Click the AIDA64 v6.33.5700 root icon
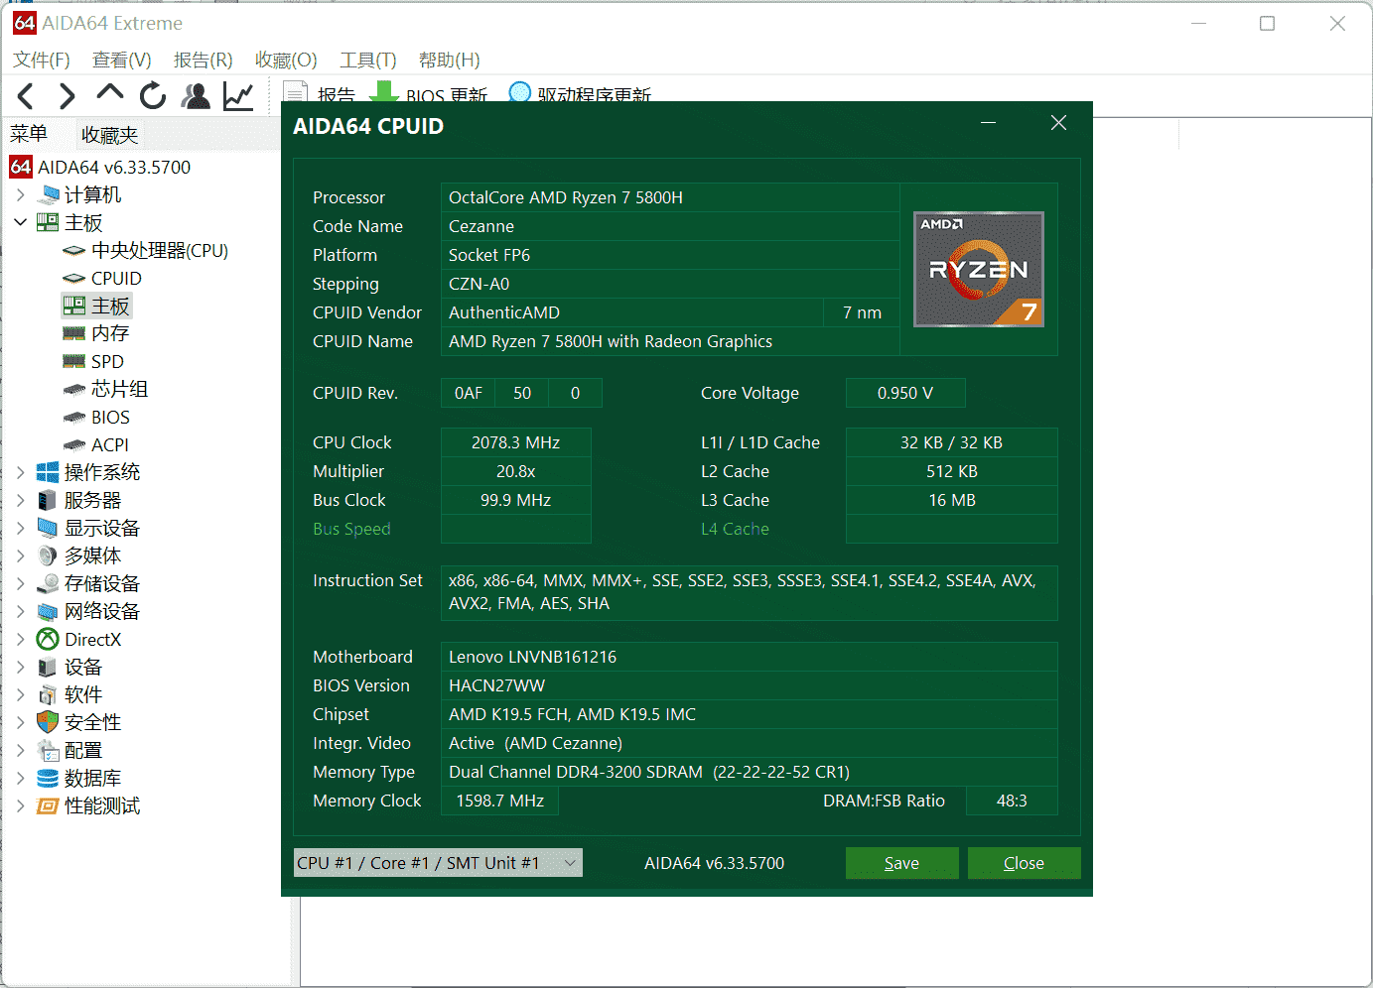This screenshot has width=1373, height=988. 21,167
